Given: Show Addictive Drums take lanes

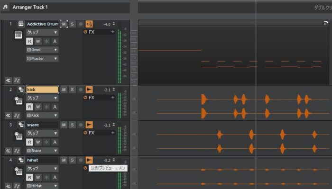Looking at the screenshot, I should pyautogui.click(x=8, y=81).
